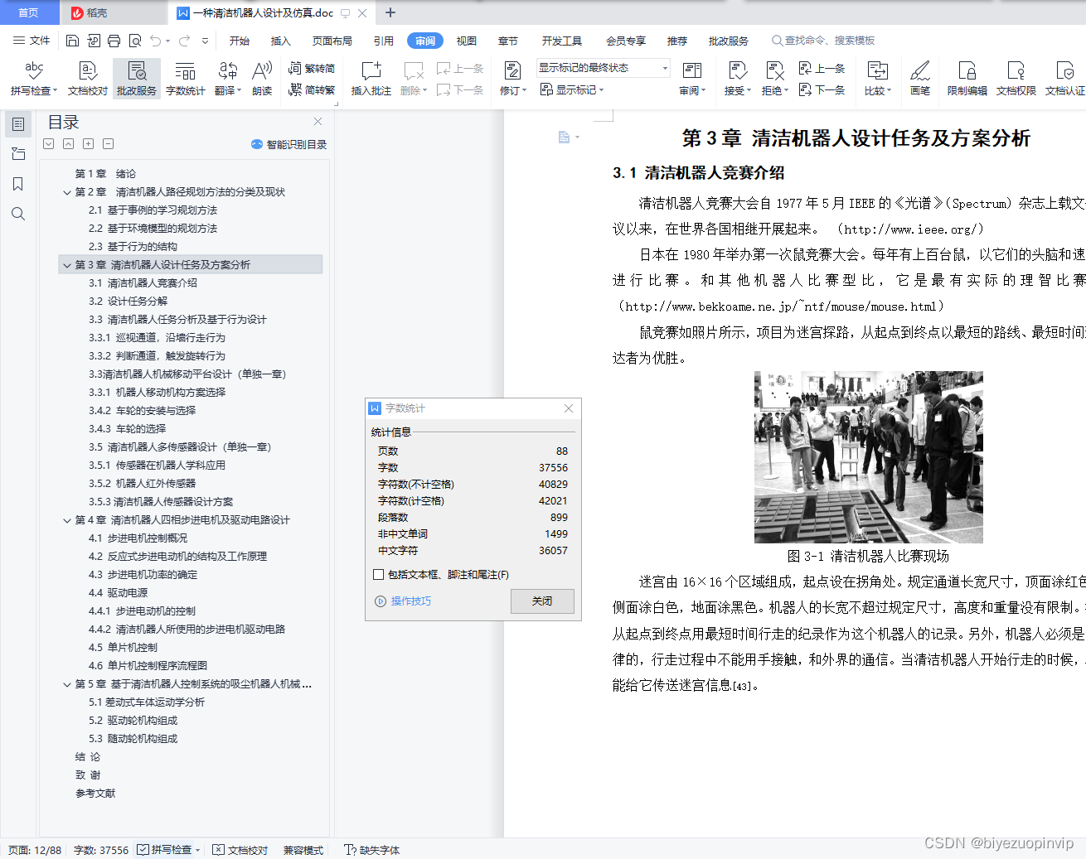The height and width of the screenshot is (859, 1086).
Task: Go to the next change with 下一条
Action: [x=822, y=89]
